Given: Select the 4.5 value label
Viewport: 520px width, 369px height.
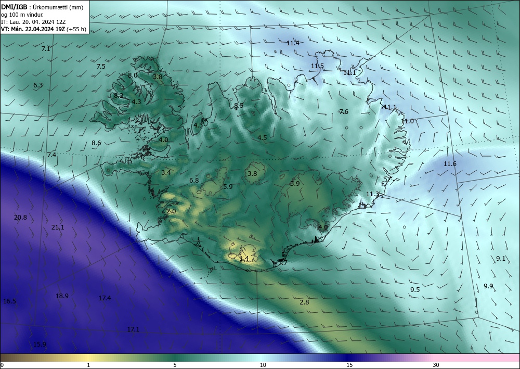Looking at the screenshot, I should click(x=262, y=138).
